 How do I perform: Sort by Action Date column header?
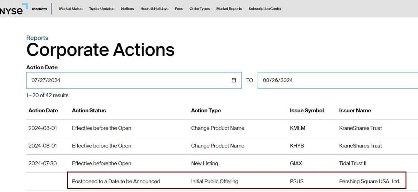pos(43,111)
